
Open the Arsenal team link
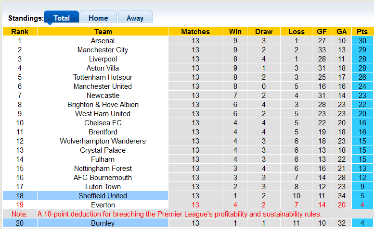coord(103,41)
